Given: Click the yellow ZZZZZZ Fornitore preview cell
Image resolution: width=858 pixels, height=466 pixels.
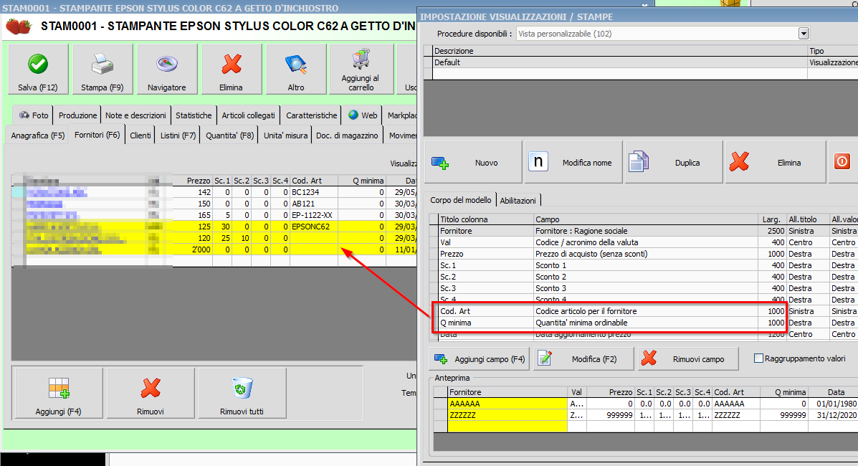Looking at the screenshot, I should 507,415.
